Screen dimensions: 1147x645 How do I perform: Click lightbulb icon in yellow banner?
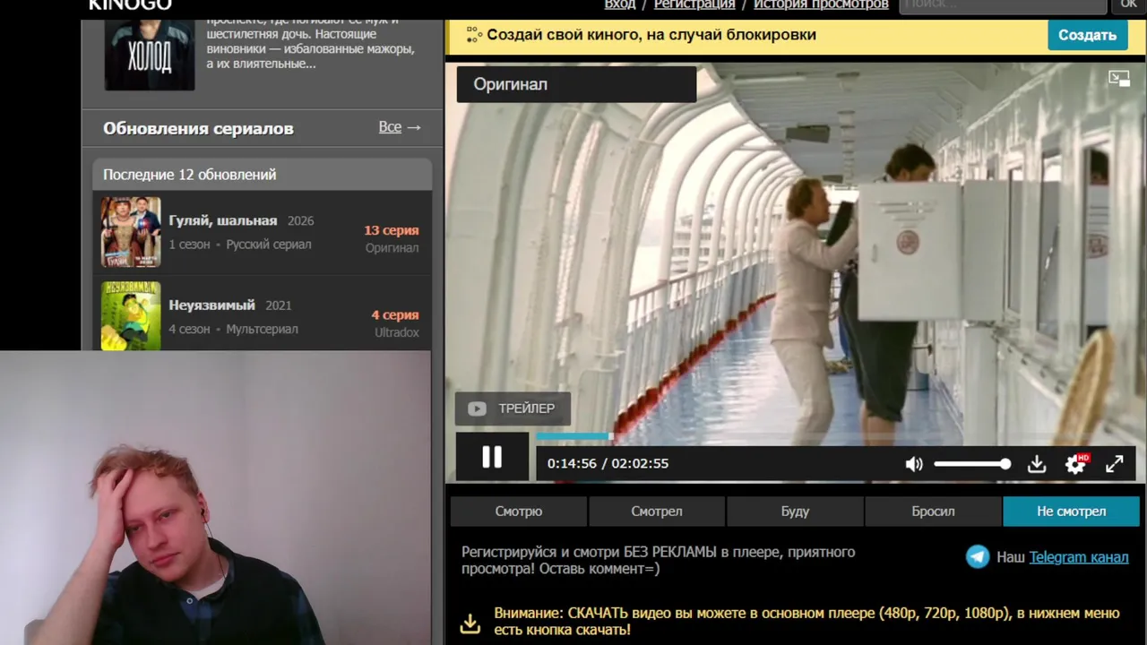pyautogui.click(x=473, y=35)
